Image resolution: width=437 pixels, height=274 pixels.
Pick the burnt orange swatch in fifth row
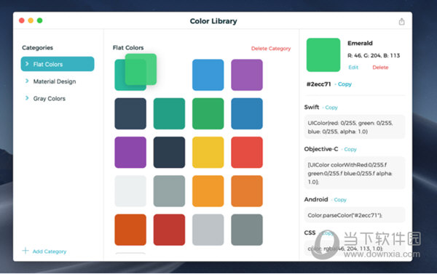(x=130, y=230)
